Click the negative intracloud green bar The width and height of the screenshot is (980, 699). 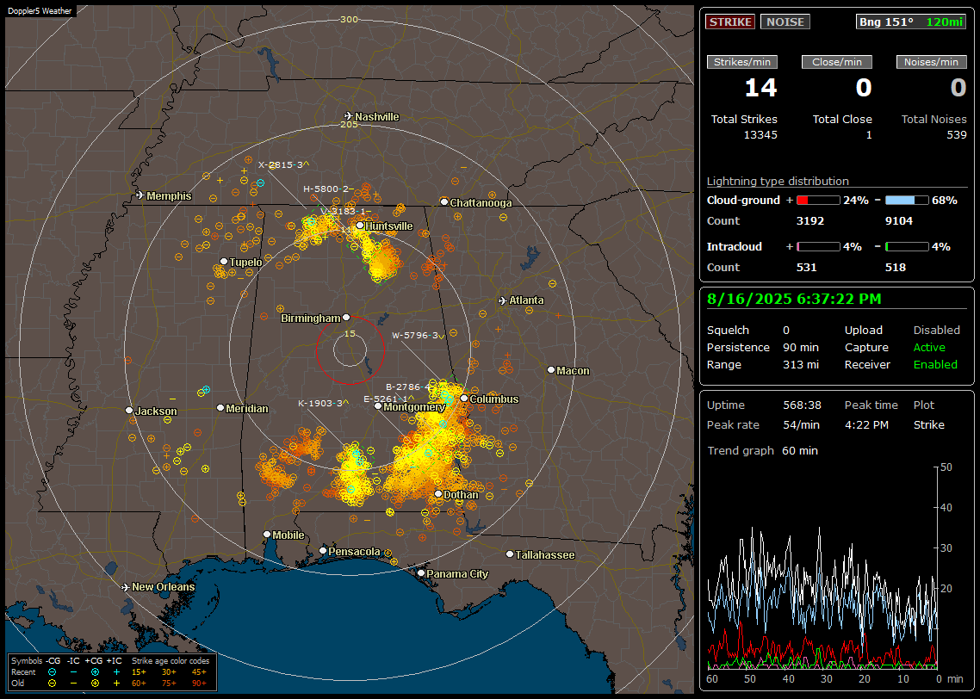[x=907, y=247]
